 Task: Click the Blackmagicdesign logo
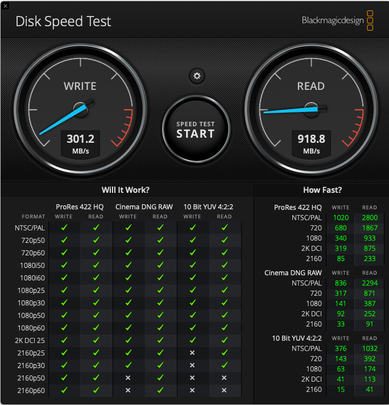tap(338, 20)
